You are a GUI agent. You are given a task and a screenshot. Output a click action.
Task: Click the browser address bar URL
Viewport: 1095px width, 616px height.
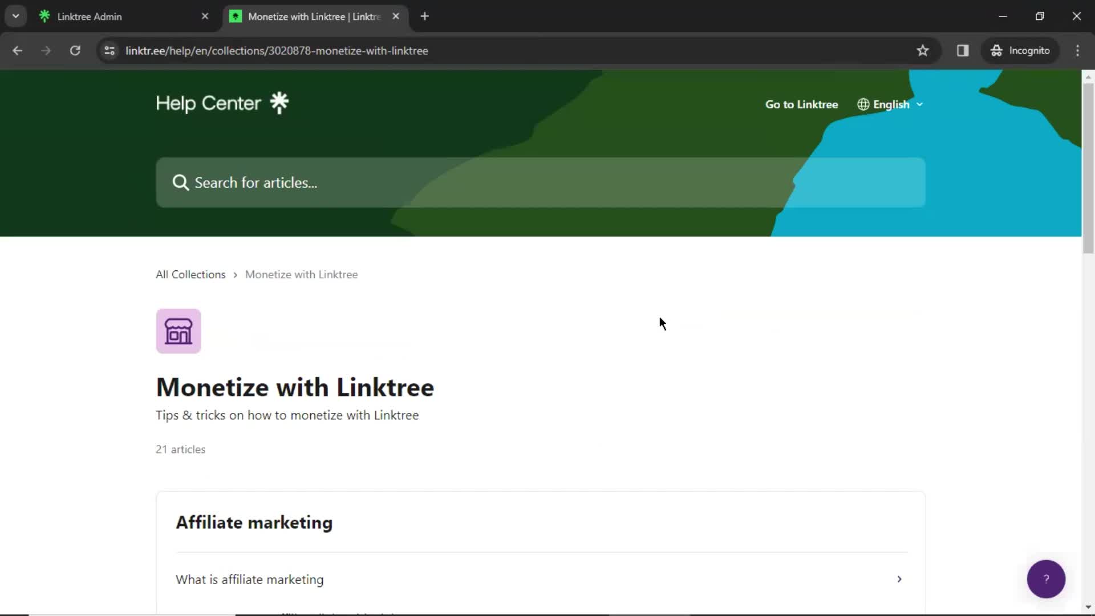(277, 51)
